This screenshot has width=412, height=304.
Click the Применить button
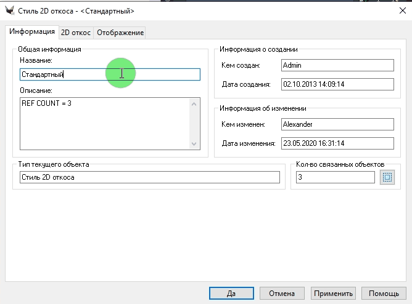coord(333,294)
